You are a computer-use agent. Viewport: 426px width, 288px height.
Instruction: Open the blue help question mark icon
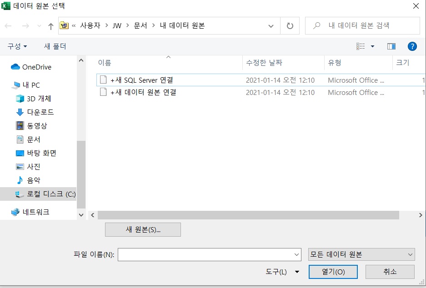pos(412,46)
